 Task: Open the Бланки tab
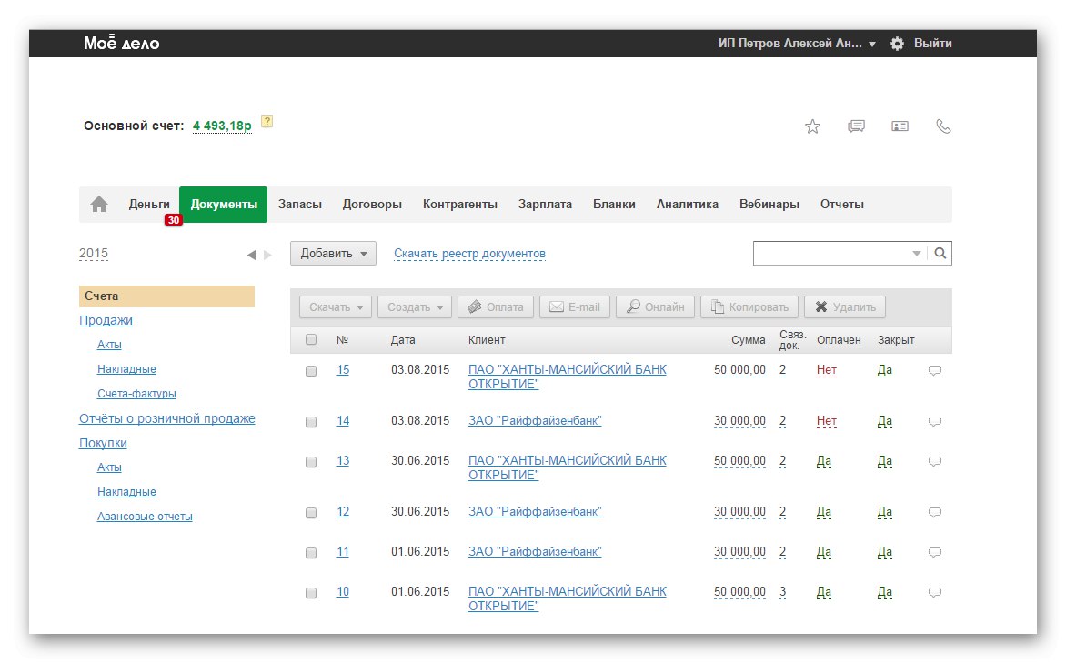click(x=614, y=204)
